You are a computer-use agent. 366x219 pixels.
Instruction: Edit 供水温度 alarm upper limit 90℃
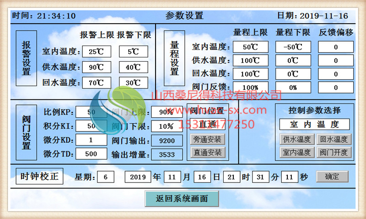97,67
